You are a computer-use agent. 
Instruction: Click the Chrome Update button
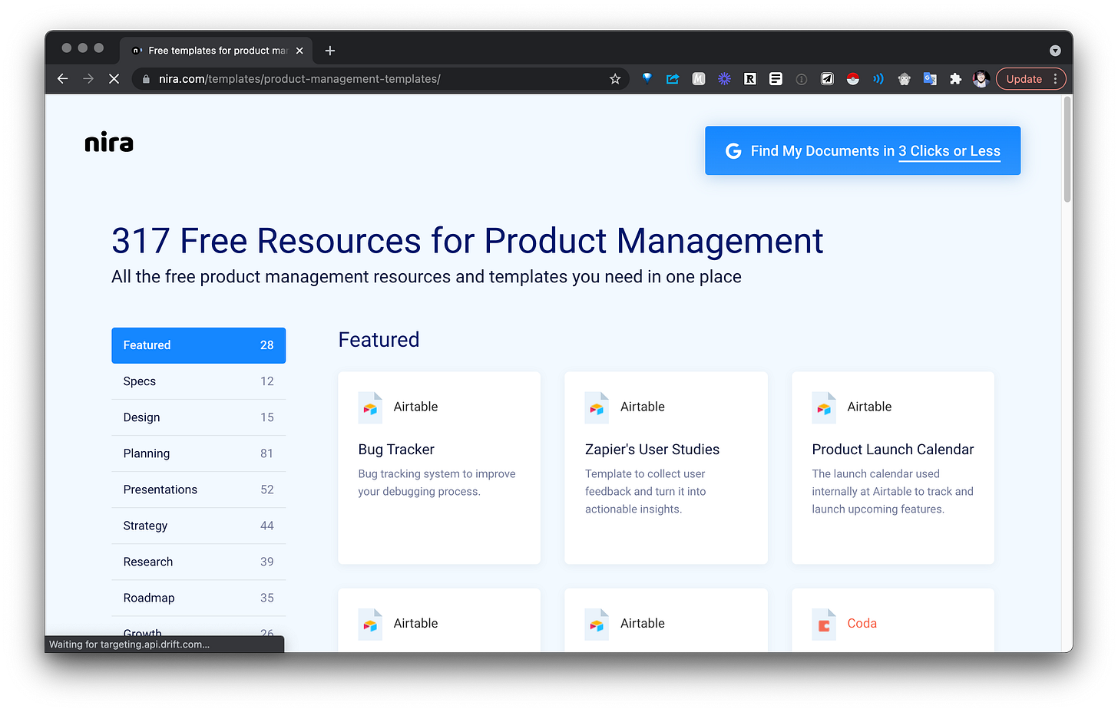tap(1024, 79)
